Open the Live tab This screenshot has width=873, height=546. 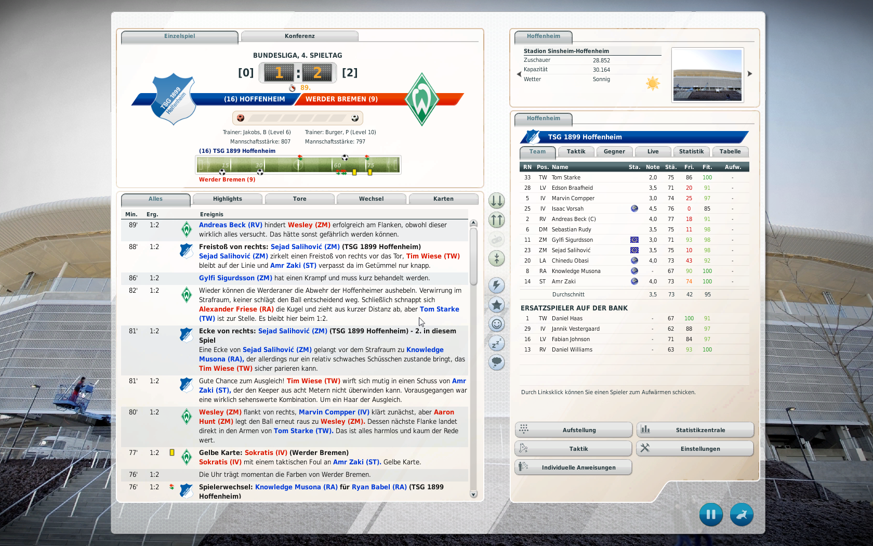653,151
